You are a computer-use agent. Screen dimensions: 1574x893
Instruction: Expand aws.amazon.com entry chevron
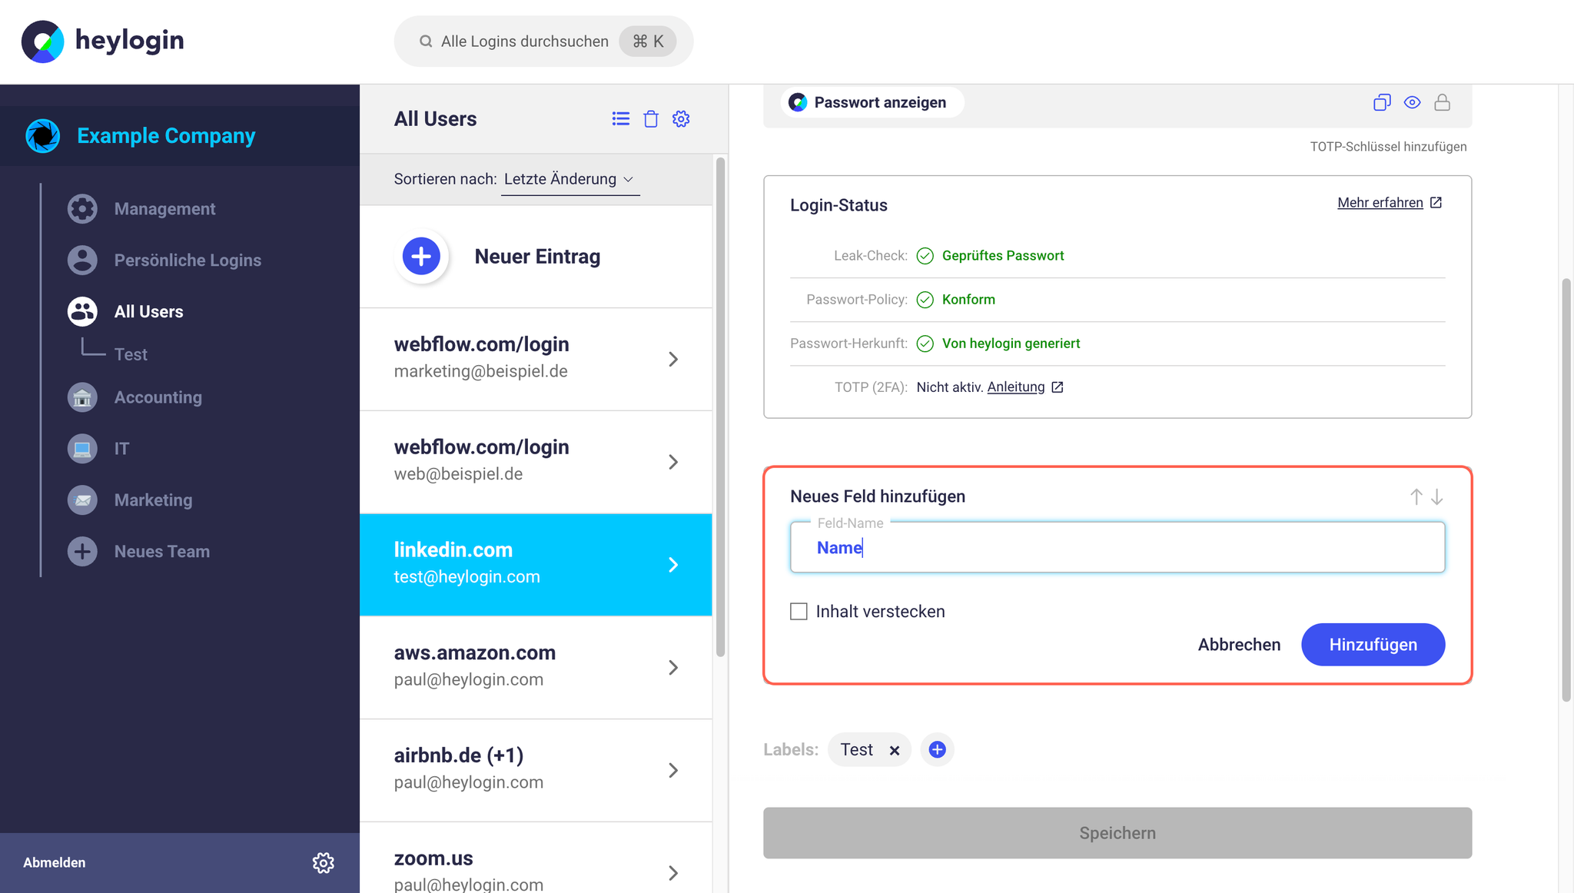673,668
